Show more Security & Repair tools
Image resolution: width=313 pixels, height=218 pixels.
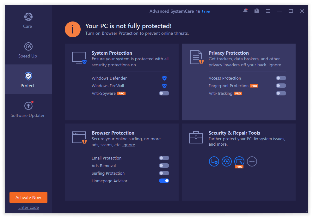pos(252,161)
